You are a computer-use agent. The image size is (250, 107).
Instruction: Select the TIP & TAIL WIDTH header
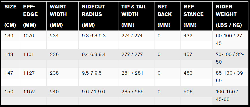tap(136, 16)
